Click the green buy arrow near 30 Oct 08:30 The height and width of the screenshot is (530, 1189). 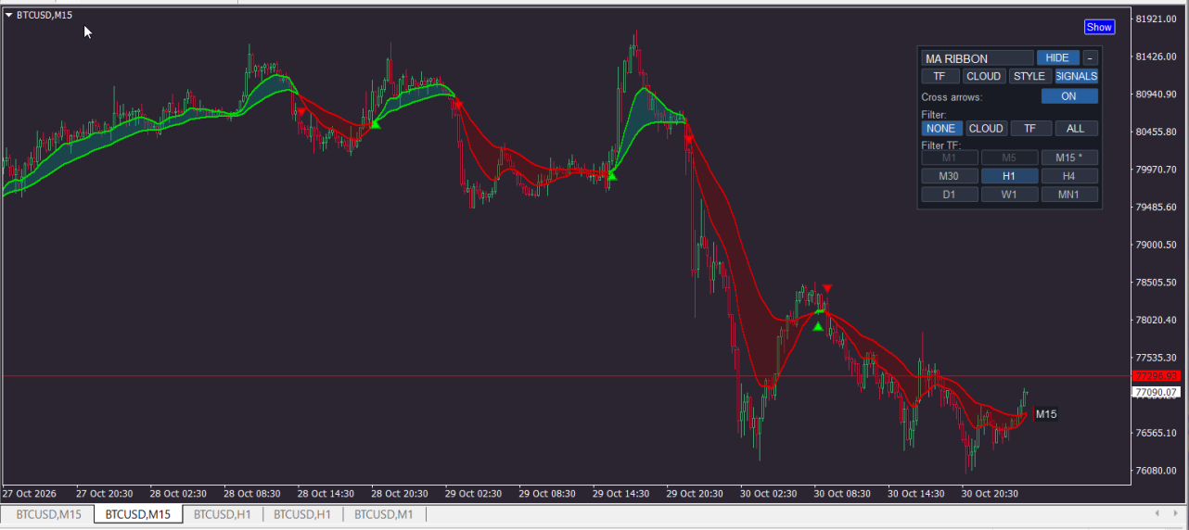(818, 326)
